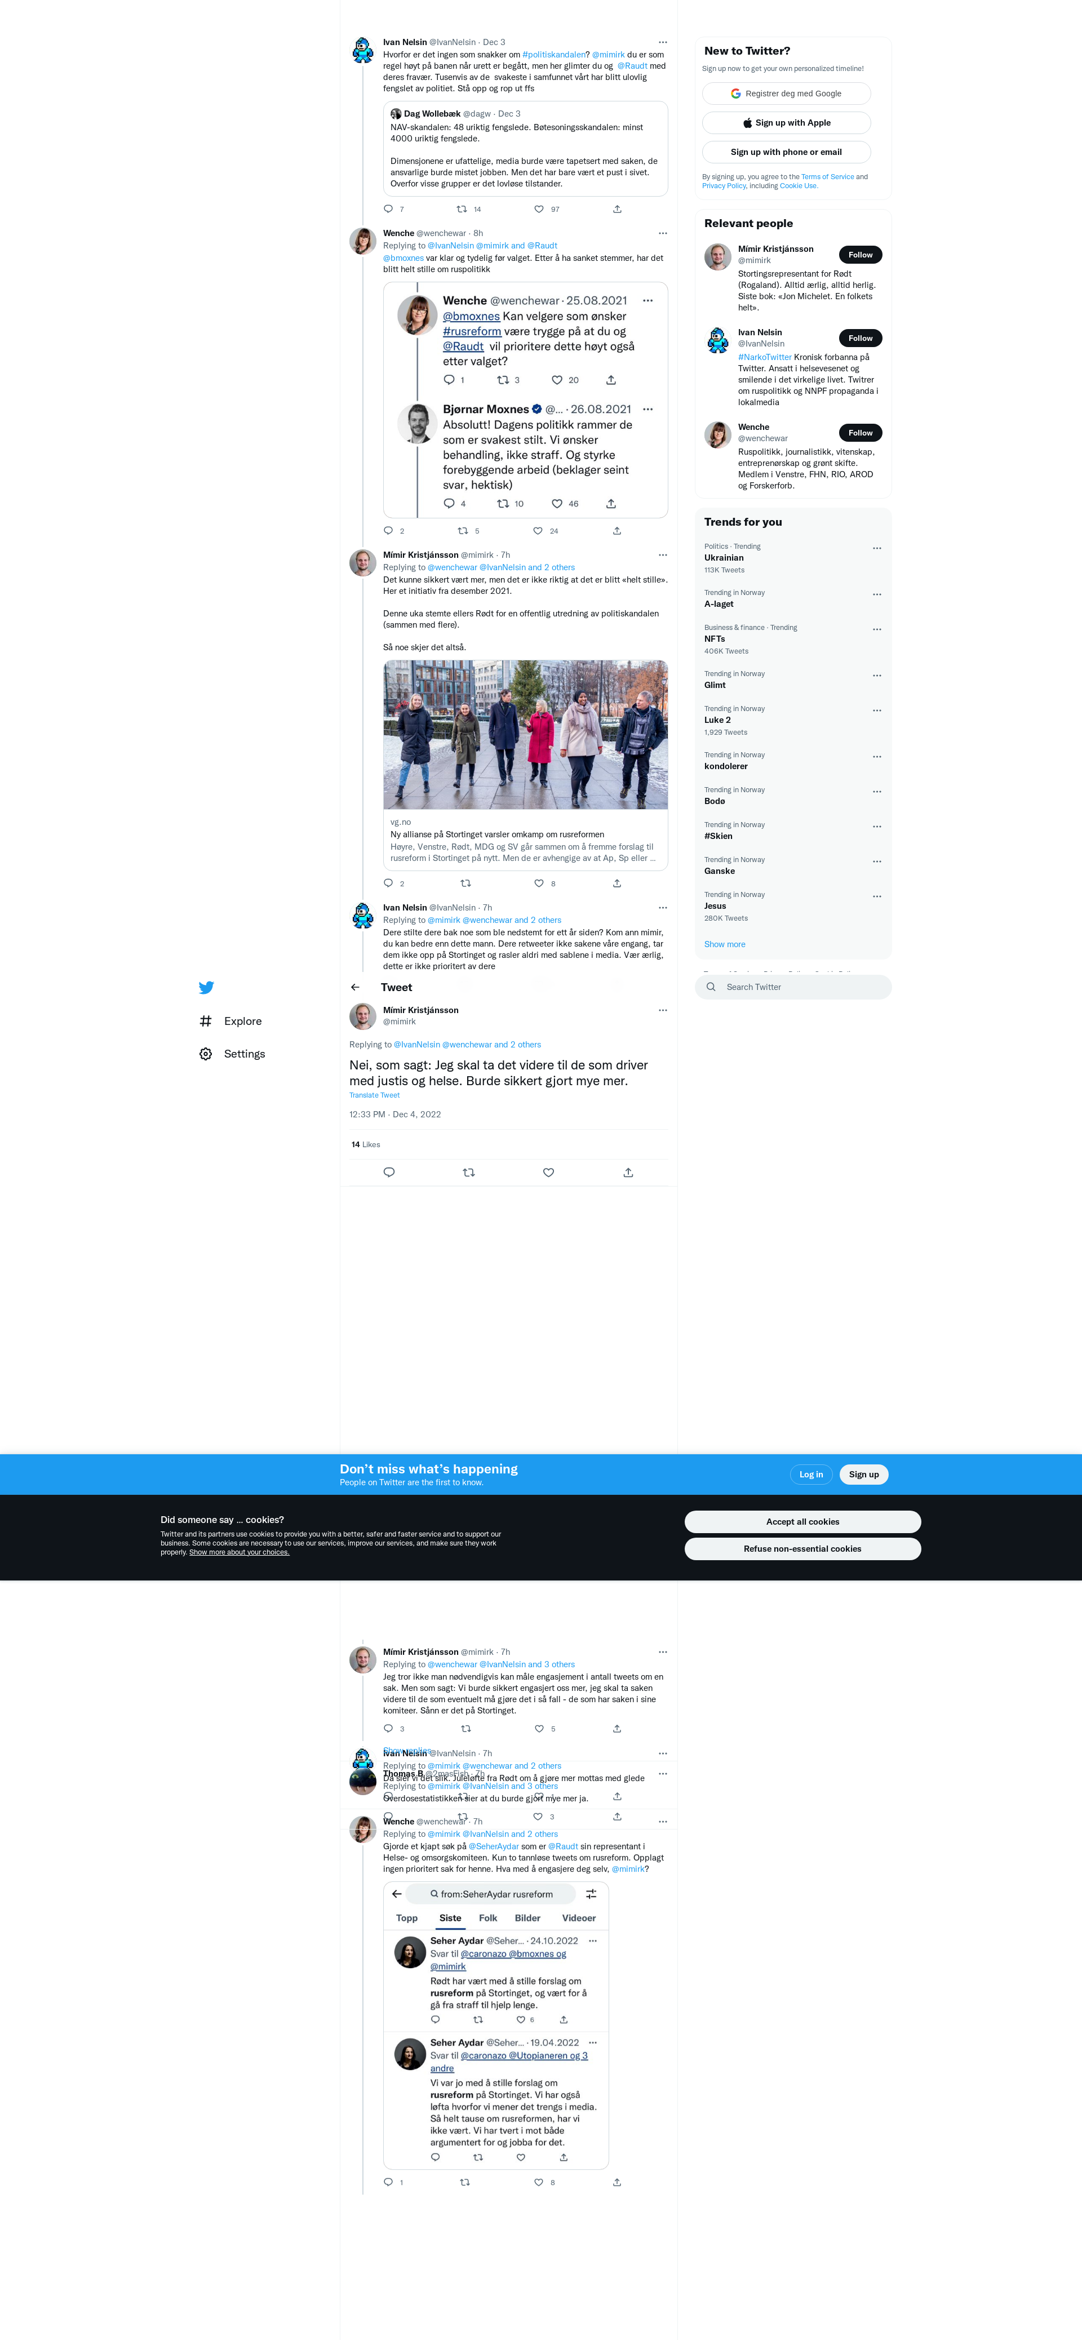Open more menu on Ivan Nelsin 7h reply
This screenshot has width=1082, height=2340.
[x=662, y=908]
